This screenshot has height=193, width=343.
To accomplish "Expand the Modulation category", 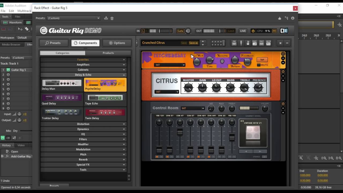I will click(x=83, y=149).
